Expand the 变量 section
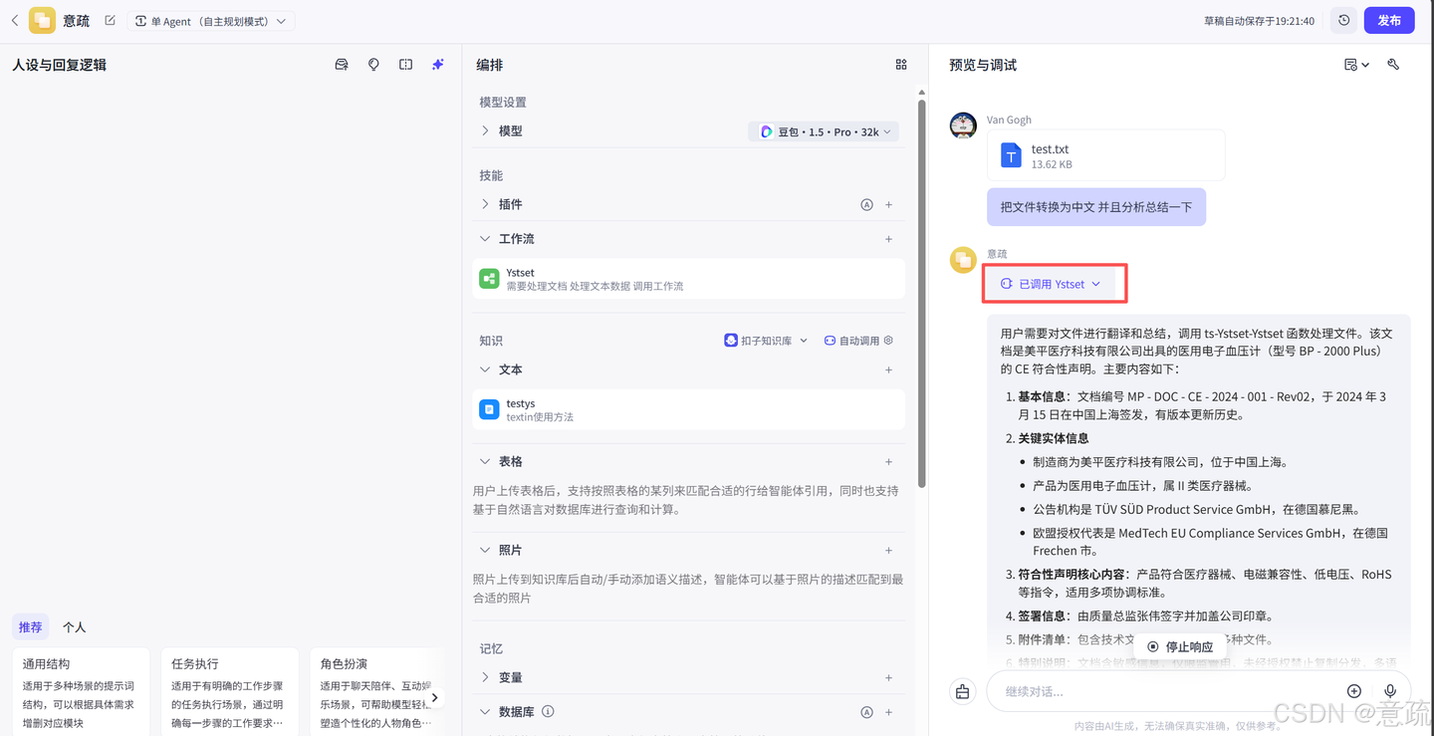This screenshot has height=736, width=1434. point(485,677)
